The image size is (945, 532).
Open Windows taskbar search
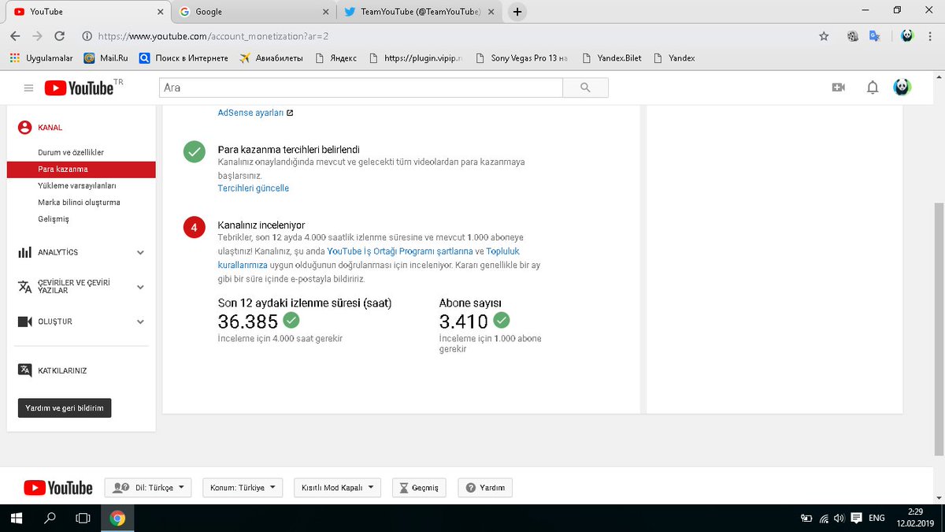pos(50,518)
